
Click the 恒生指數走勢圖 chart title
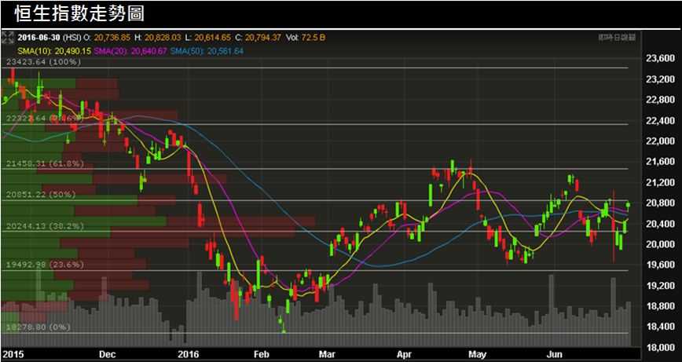tap(79, 14)
